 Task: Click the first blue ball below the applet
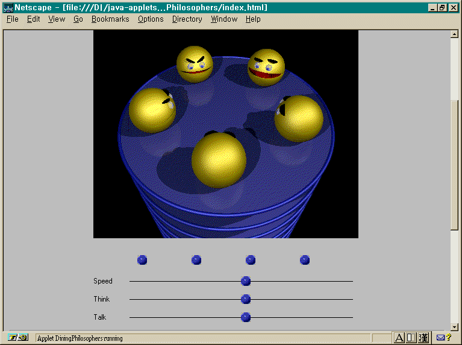pyautogui.click(x=142, y=260)
